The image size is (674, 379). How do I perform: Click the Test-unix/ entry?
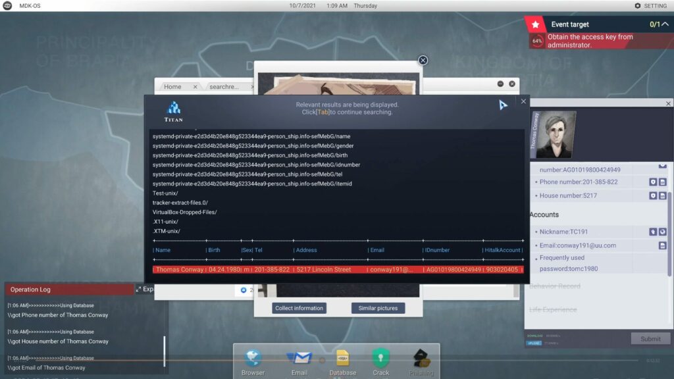point(165,193)
